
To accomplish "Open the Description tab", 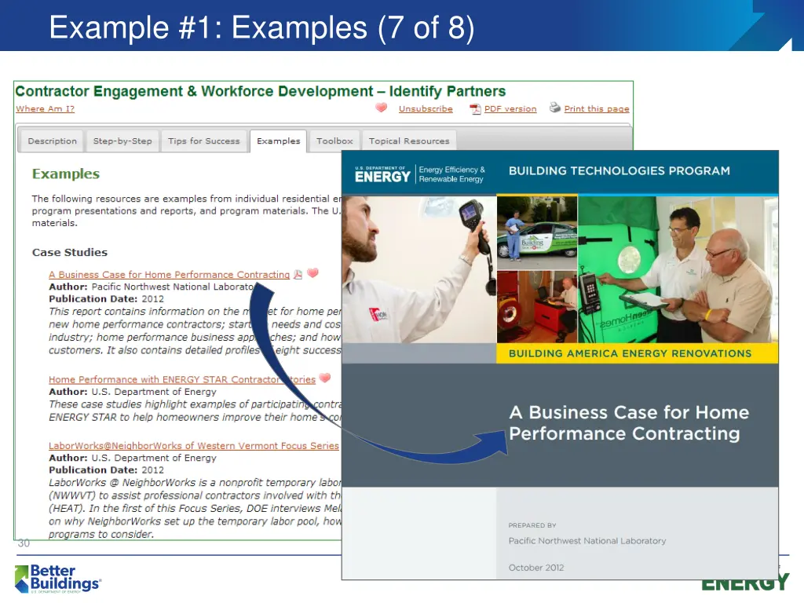I will 53,141.
